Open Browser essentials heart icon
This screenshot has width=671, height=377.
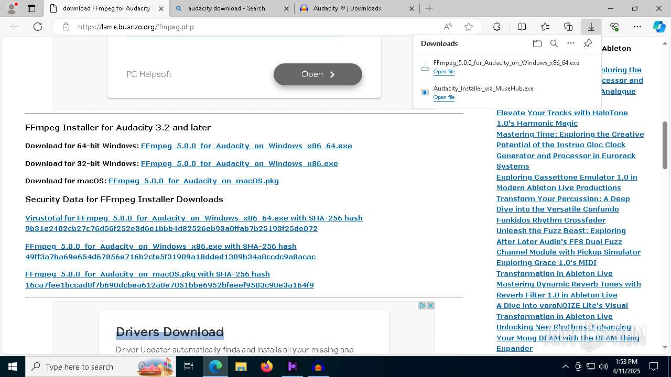(x=614, y=27)
